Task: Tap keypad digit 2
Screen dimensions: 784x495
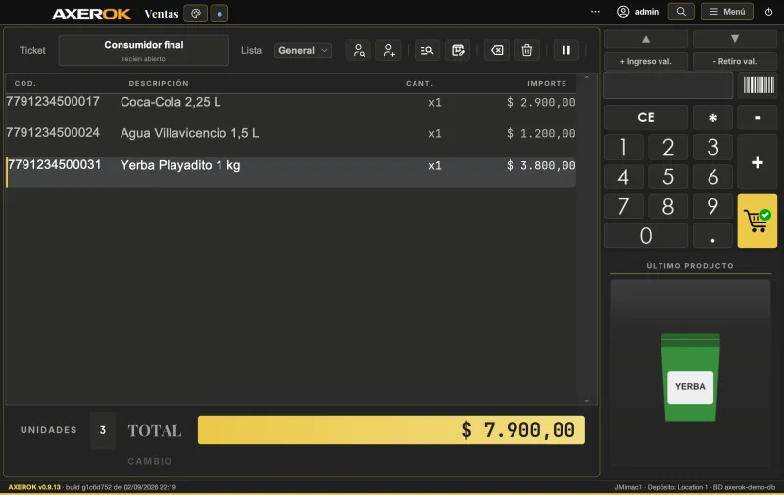Action: (668, 147)
